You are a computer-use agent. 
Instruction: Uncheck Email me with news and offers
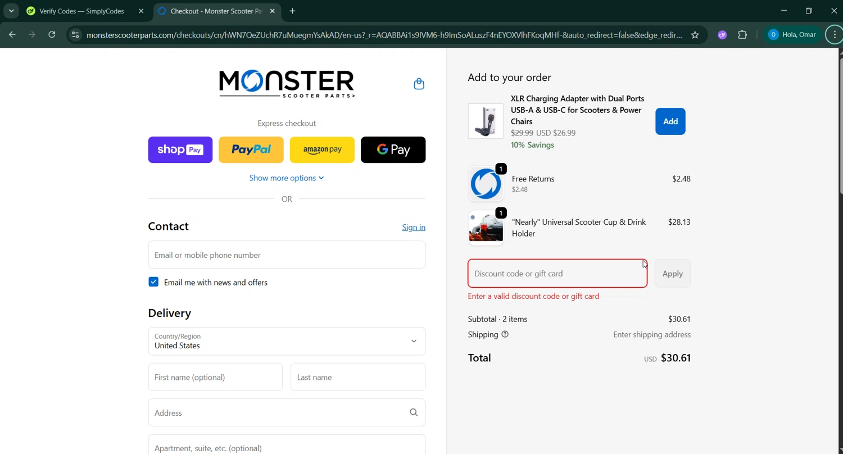153,282
